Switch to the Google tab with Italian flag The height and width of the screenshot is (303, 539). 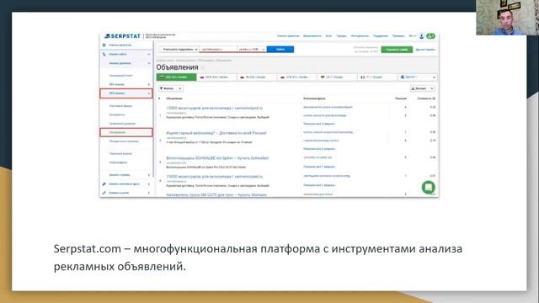(x=377, y=77)
